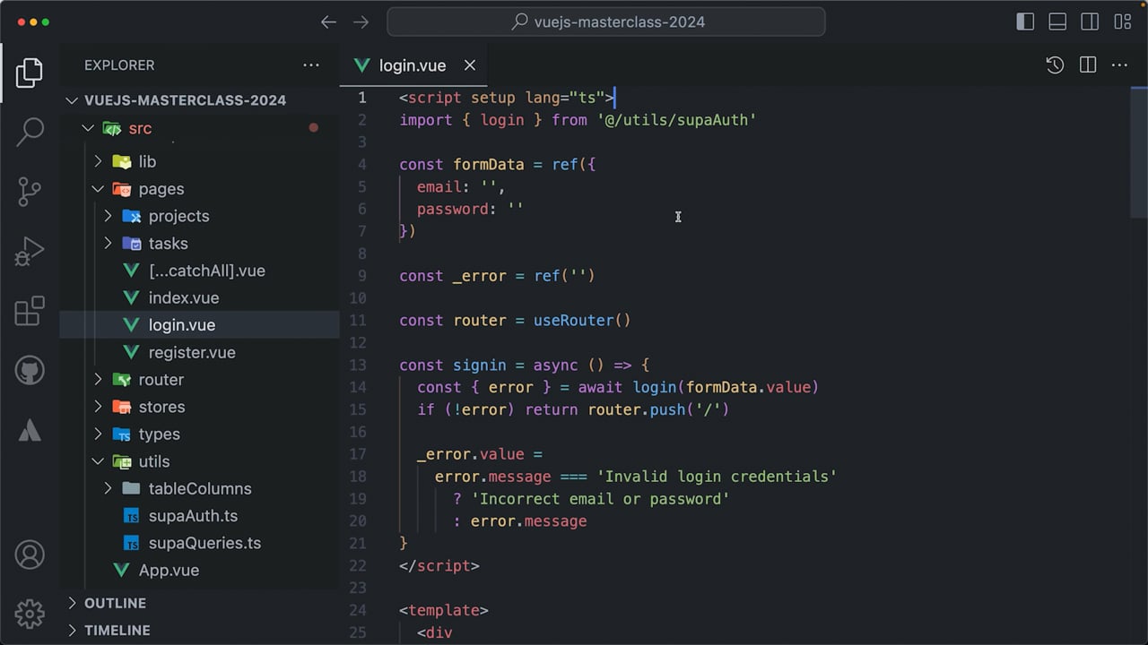Expand the TIMELINE section
Screen dimensions: 1148x645
tap(199, 631)
